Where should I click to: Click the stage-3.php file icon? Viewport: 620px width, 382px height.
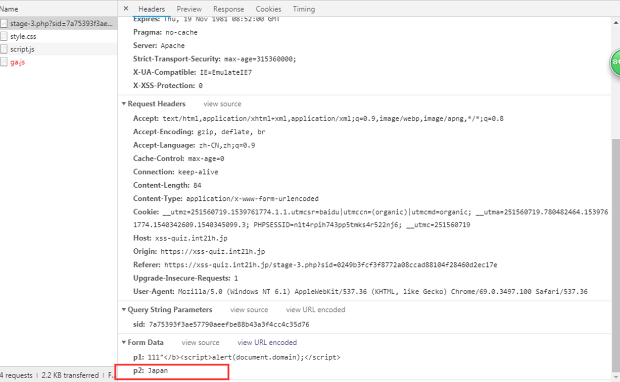coord(4,23)
